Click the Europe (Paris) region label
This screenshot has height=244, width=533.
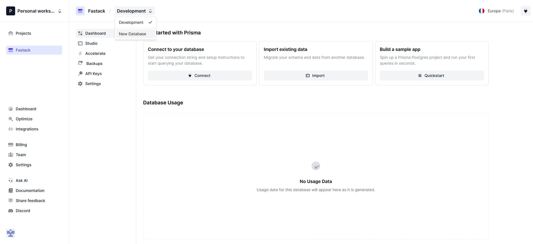tap(501, 11)
